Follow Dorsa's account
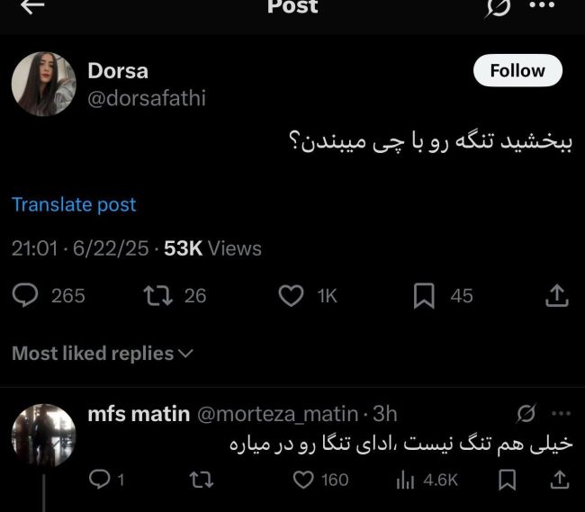The width and height of the screenshot is (585, 512). click(517, 71)
